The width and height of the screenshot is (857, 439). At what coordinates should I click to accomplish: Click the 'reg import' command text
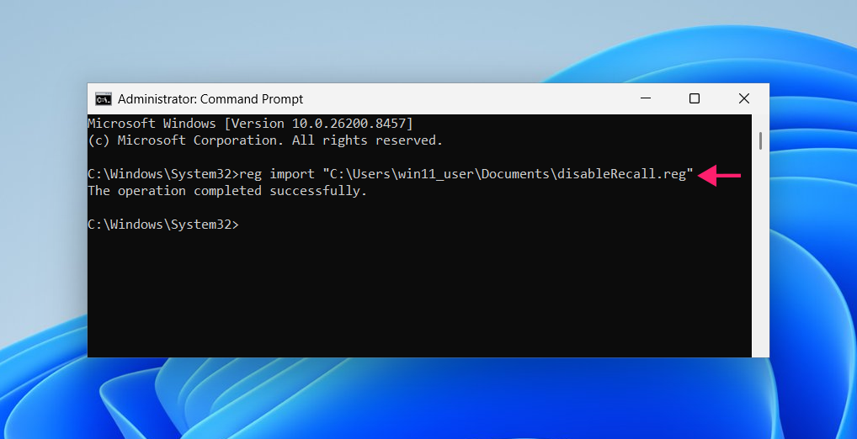(277, 174)
